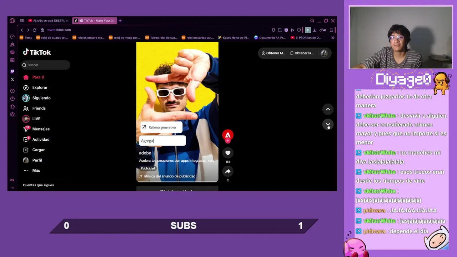Open Twitch in Opera sidebar
The height and width of the screenshot is (257, 457).
(x=12, y=71)
